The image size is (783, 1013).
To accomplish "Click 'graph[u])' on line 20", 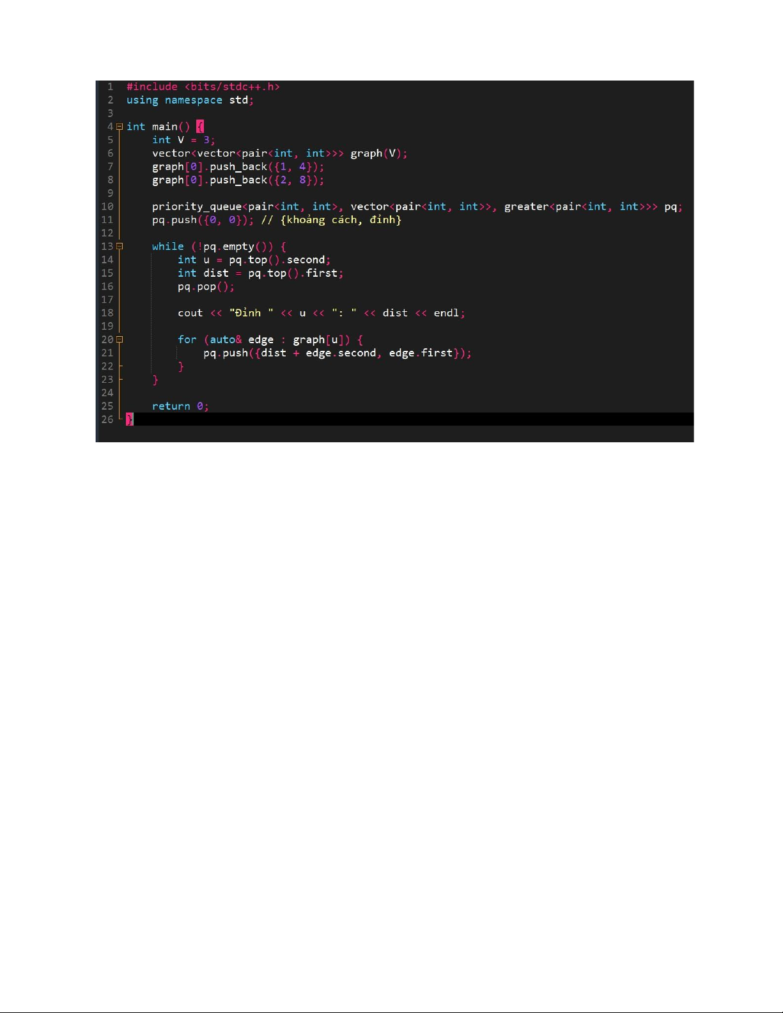I will (322, 340).
